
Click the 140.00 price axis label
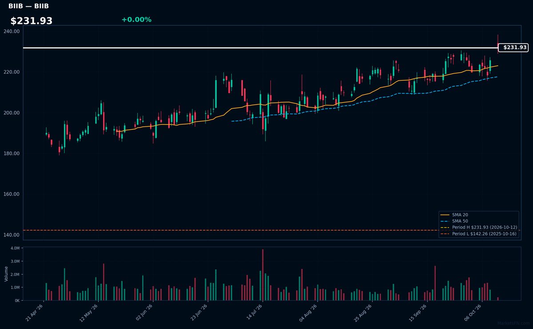[12, 235]
